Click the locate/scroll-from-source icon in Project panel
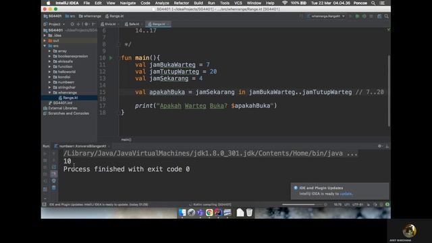 click(x=72, y=24)
